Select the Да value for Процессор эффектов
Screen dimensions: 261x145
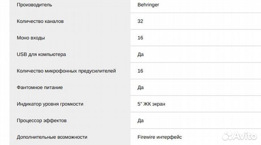[141, 120]
